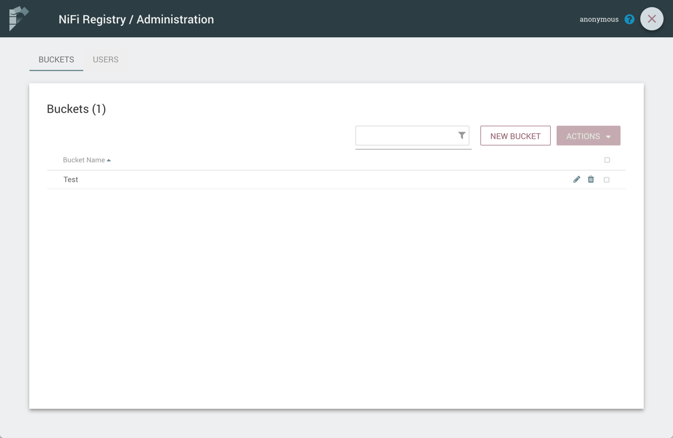
Task: Switch to the USERS tab
Action: (x=105, y=59)
